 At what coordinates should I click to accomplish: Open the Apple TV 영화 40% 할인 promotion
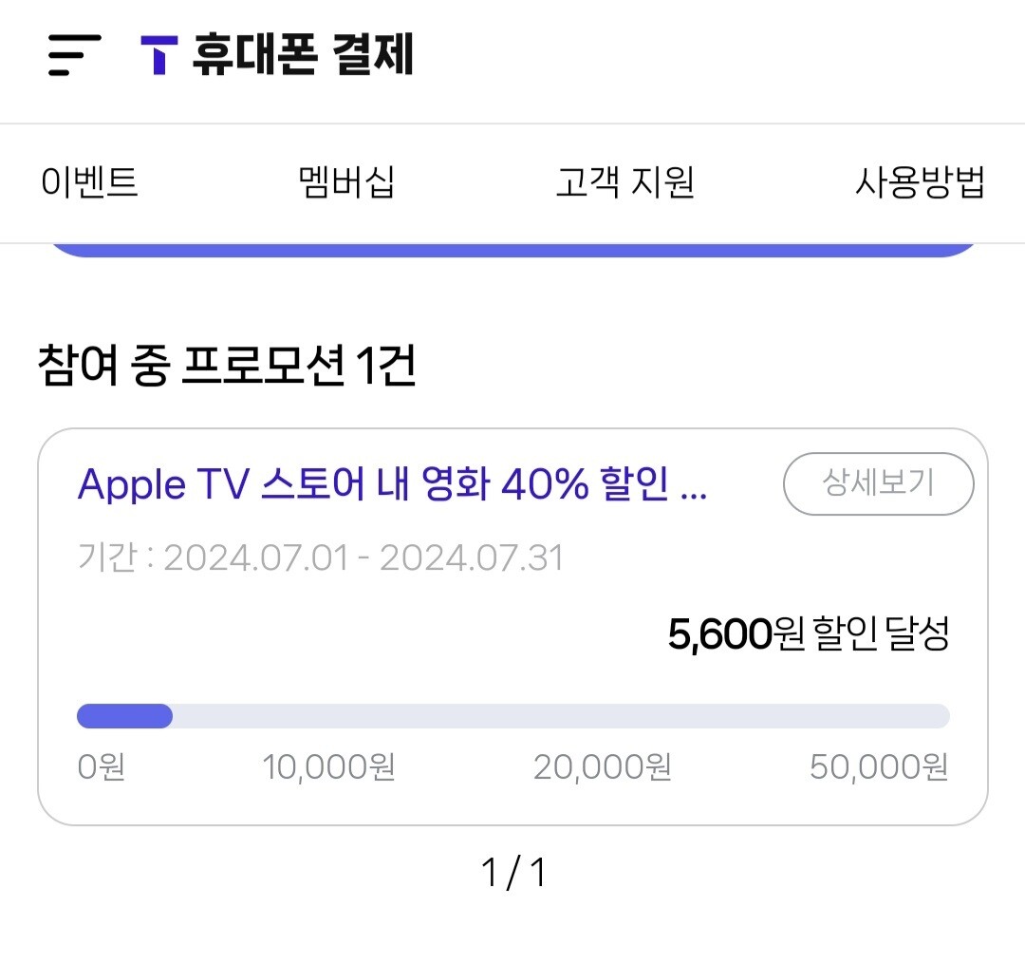click(392, 485)
